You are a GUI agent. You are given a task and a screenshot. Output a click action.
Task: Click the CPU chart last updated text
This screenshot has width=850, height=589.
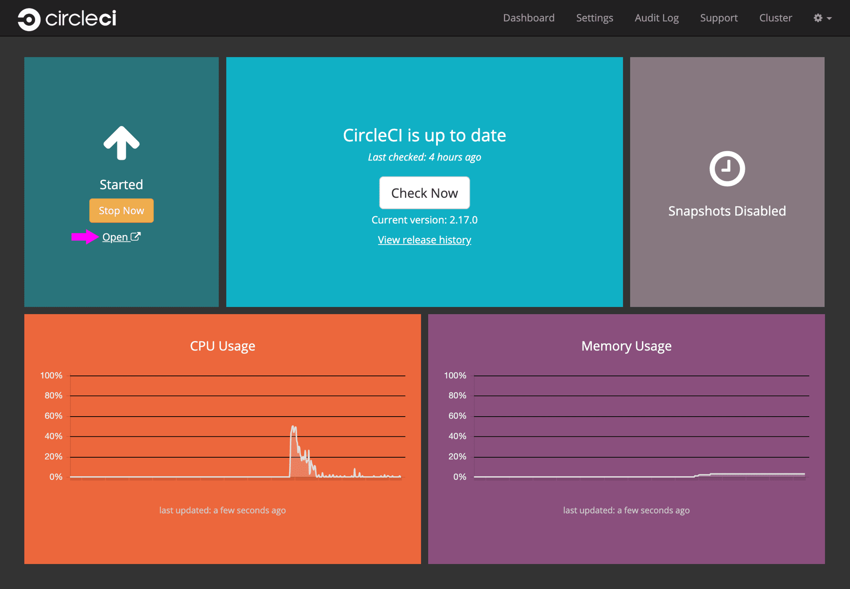coord(222,510)
